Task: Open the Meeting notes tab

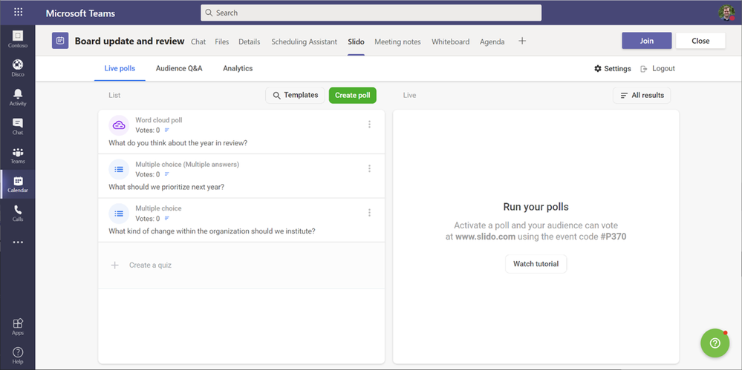Action: click(x=397, y=42)
